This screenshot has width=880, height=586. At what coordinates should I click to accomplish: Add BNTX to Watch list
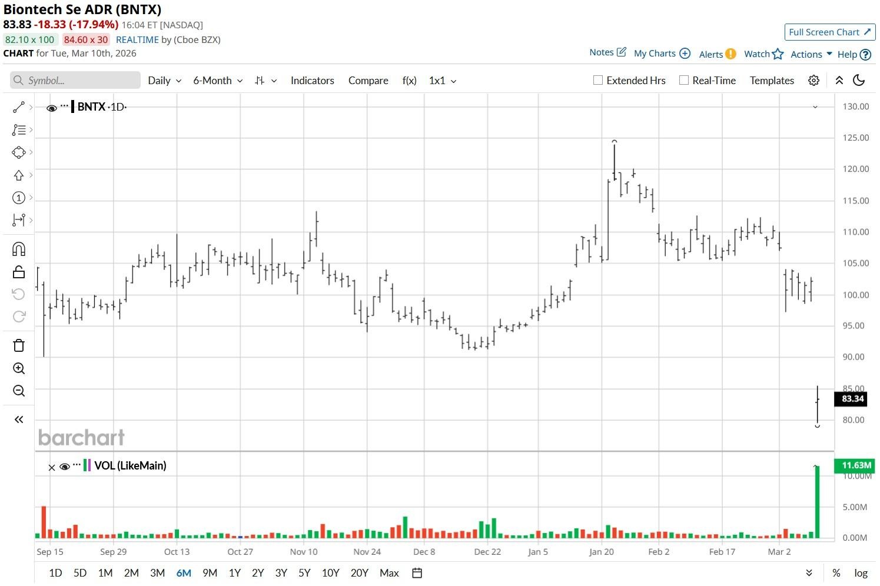pos(764,54)
